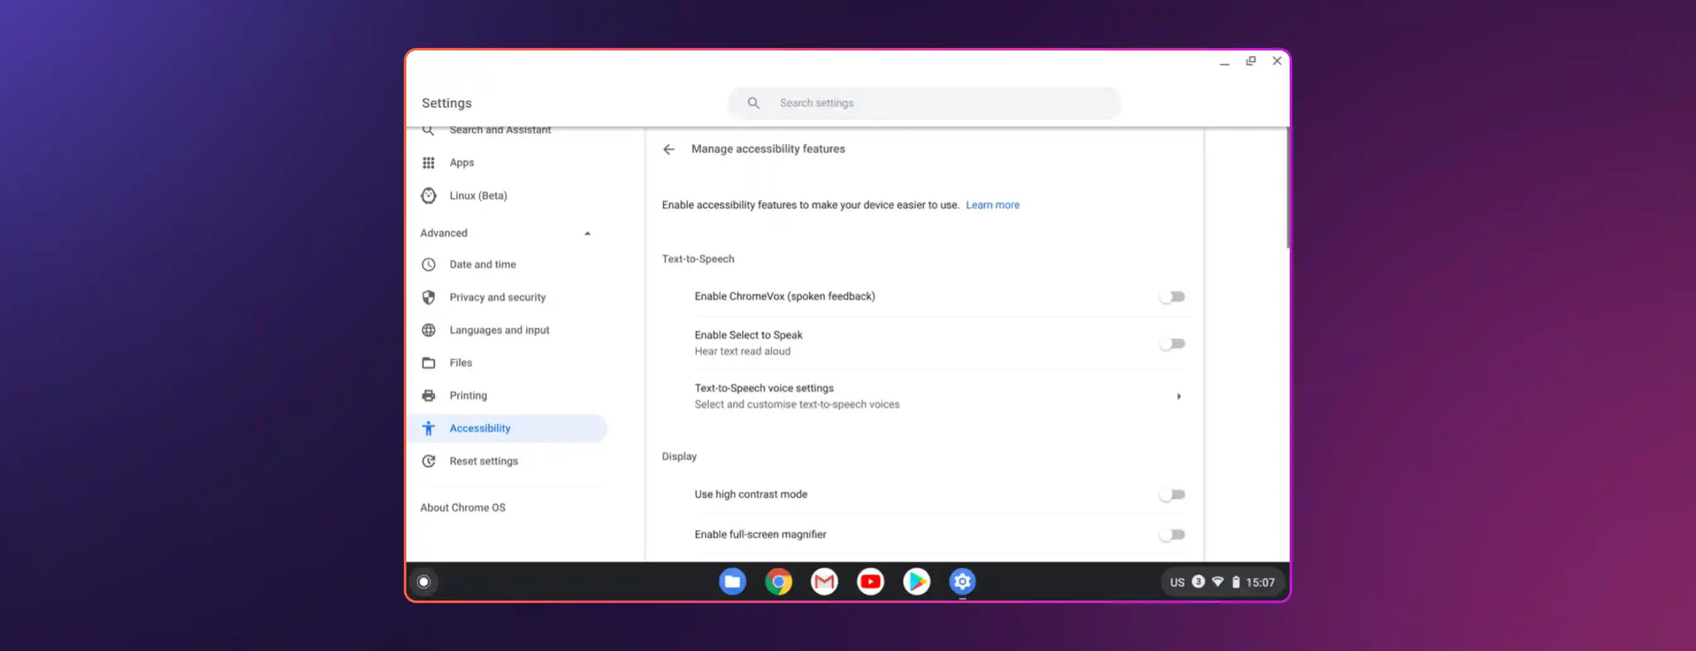Click the Printing printer icon
The height and width of the screenshot is (651, 1696).
[x=428, y=396]
